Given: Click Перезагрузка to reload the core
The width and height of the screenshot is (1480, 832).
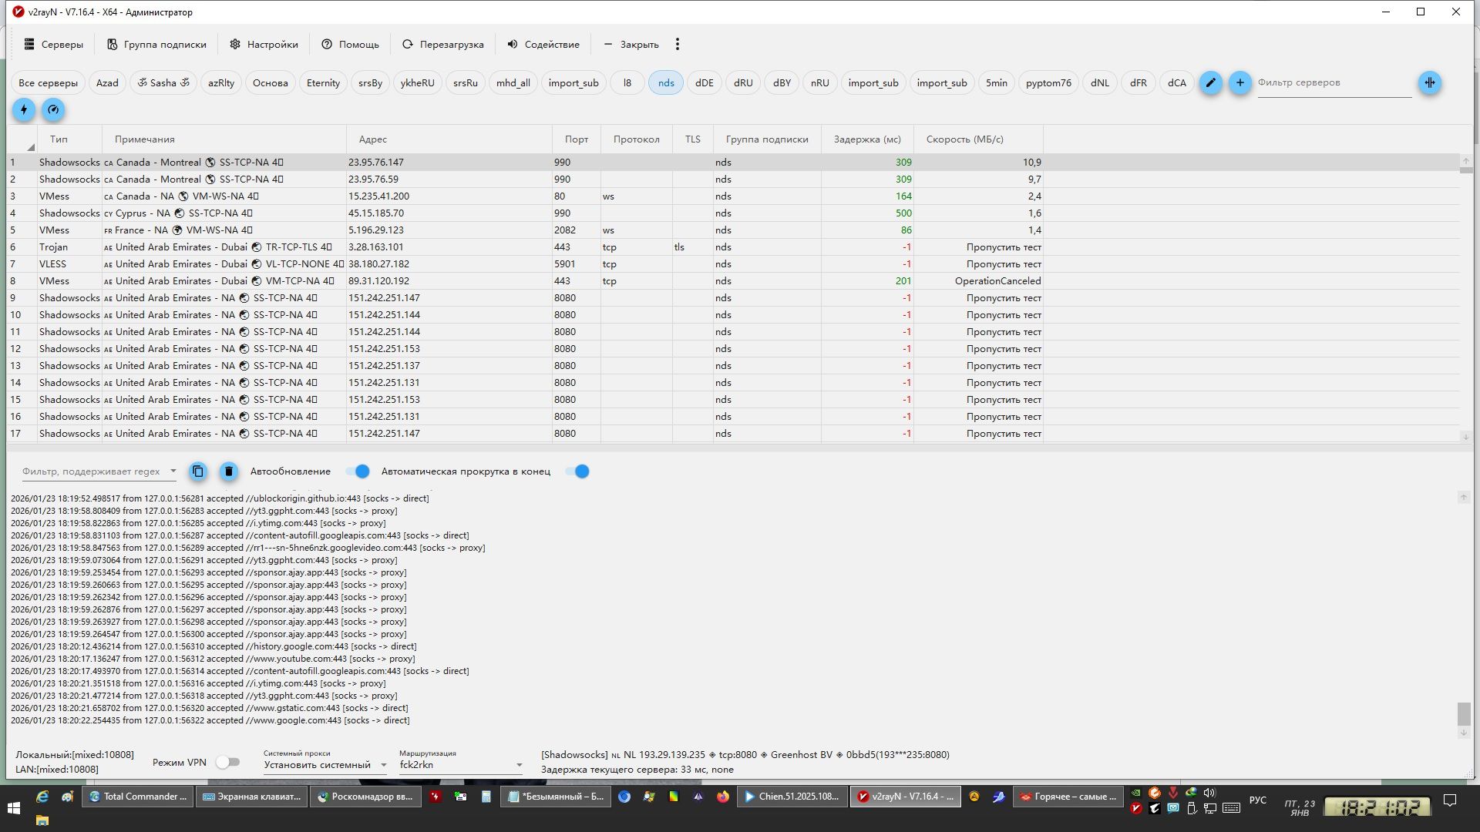Looking at the screenshot, I should click(443, 45).
